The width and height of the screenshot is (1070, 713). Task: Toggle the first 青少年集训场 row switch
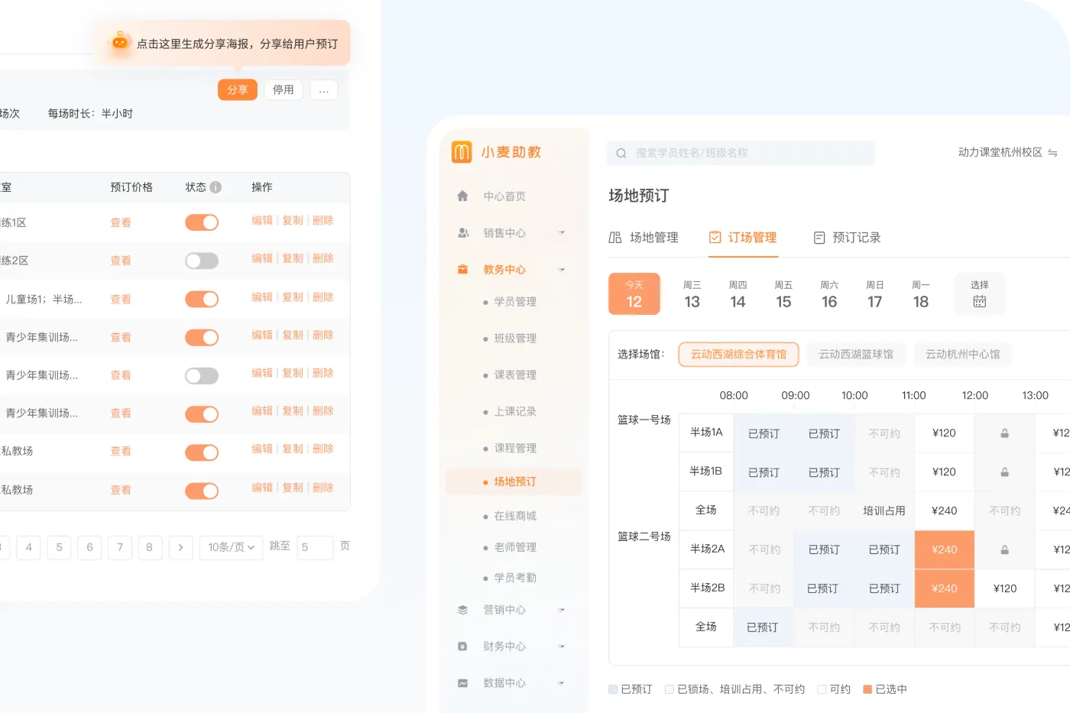pos(202,337)
